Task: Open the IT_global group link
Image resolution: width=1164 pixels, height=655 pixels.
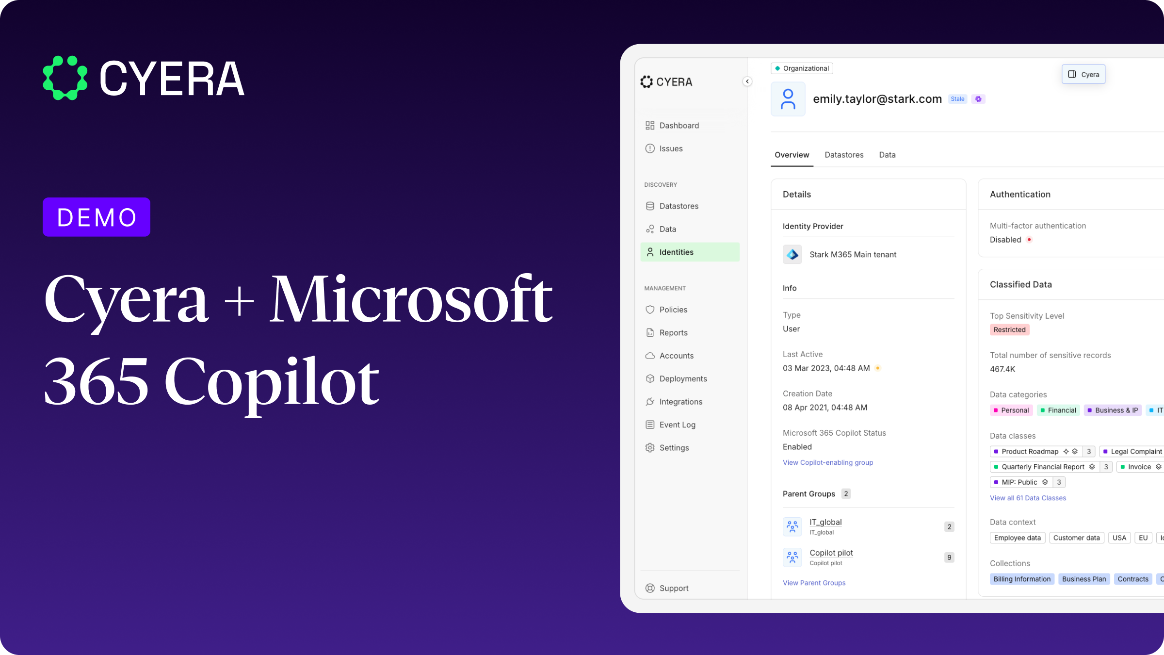Action: (825, 522)
